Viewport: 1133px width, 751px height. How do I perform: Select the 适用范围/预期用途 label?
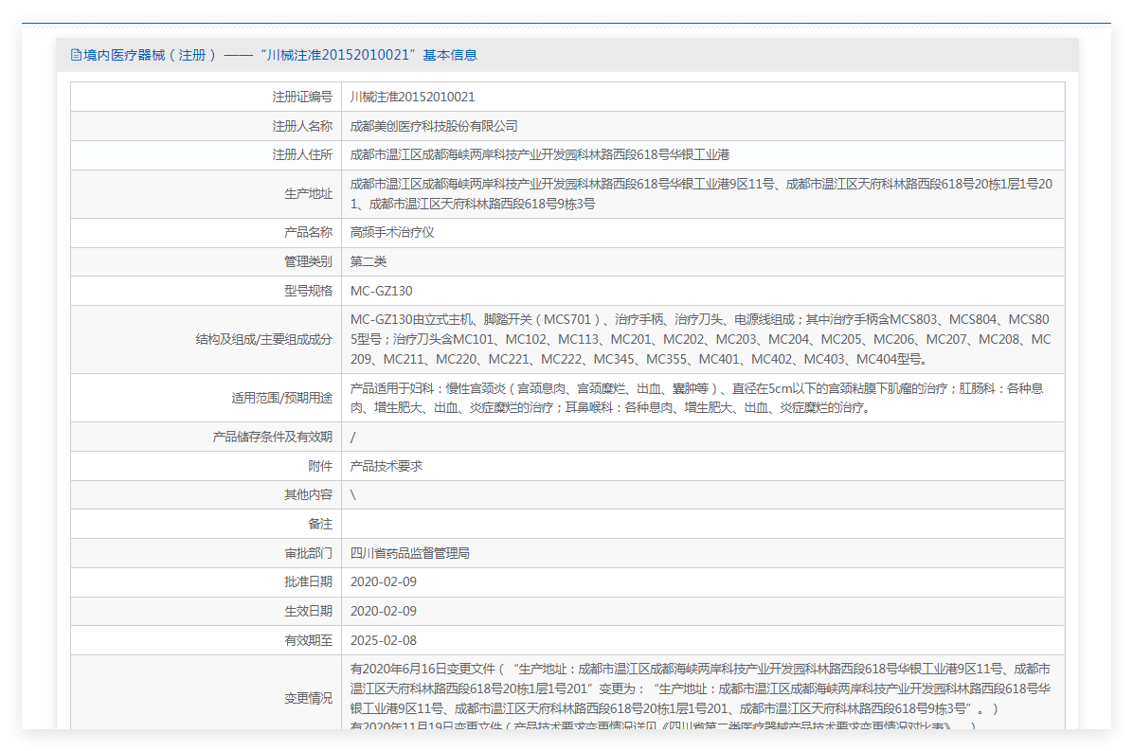281,398
